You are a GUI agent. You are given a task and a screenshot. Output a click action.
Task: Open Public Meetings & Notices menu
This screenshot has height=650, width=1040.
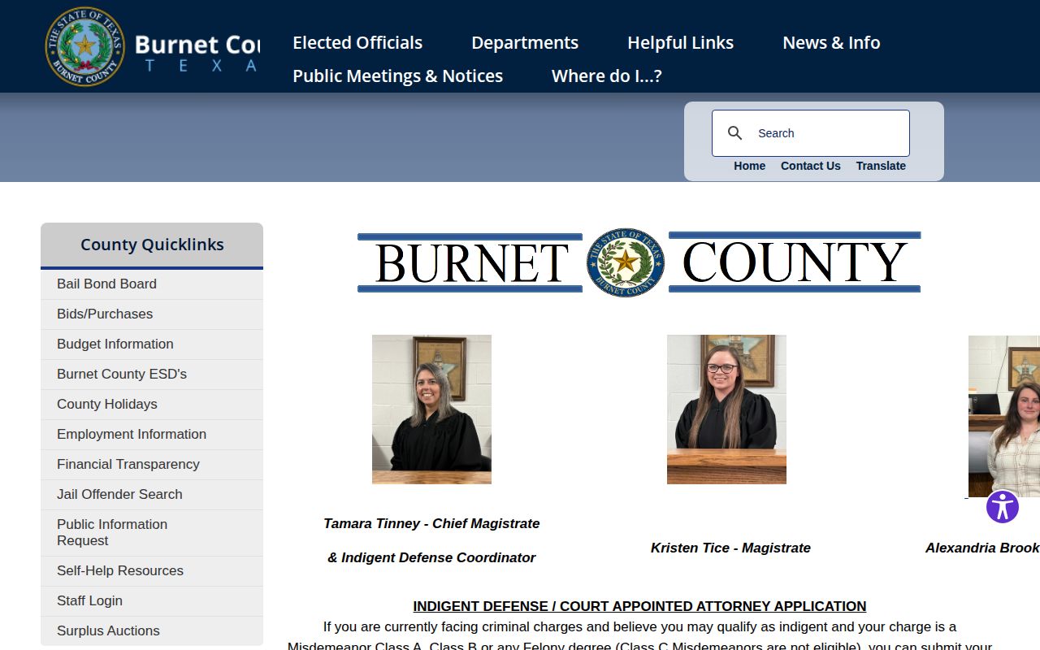(397, 76)
